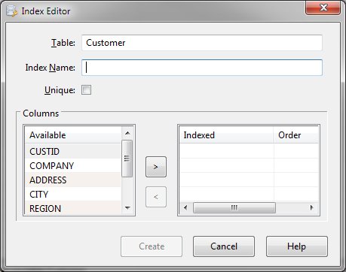346x272 pixels.
Task: Close the Index Editor dialog
Action: tap(323, 8)
